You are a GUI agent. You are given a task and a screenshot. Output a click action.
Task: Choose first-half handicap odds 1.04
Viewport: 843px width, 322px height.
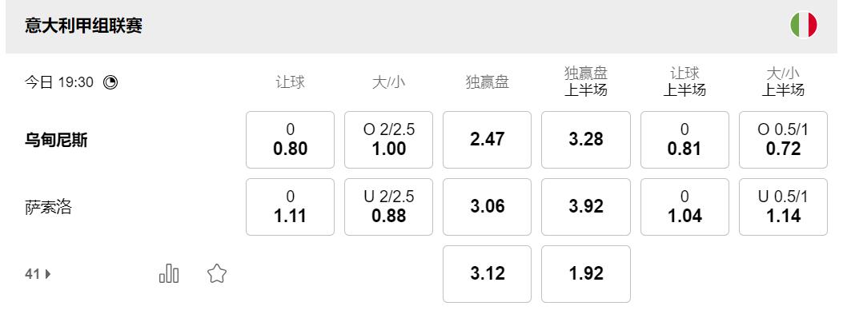(684, 207)
